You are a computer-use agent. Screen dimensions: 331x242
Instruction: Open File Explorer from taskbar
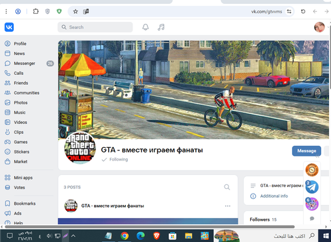click(189, 236)
